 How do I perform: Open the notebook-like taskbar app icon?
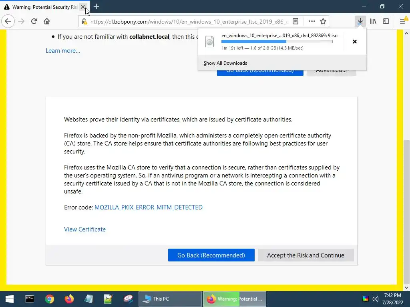(88, 299)
